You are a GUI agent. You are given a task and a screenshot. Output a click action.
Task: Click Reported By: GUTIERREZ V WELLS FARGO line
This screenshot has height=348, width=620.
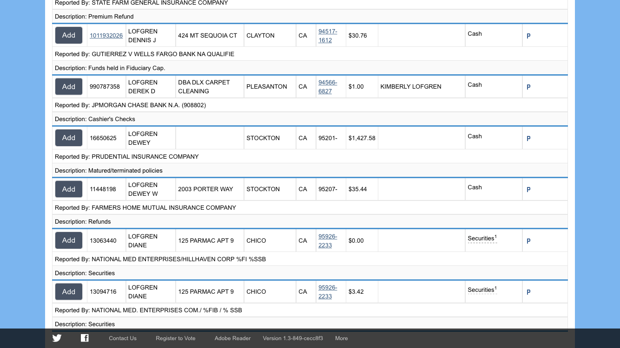[x=145, y=54]
